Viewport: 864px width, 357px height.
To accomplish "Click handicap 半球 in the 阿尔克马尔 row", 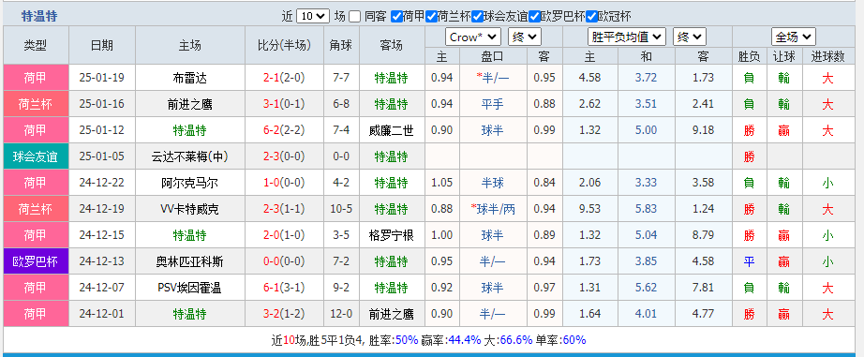I will click(x=493, y=183).
